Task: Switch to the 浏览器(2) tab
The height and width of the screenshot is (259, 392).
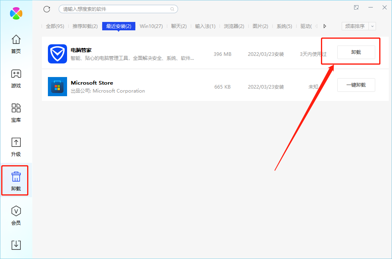Action: 234,26
